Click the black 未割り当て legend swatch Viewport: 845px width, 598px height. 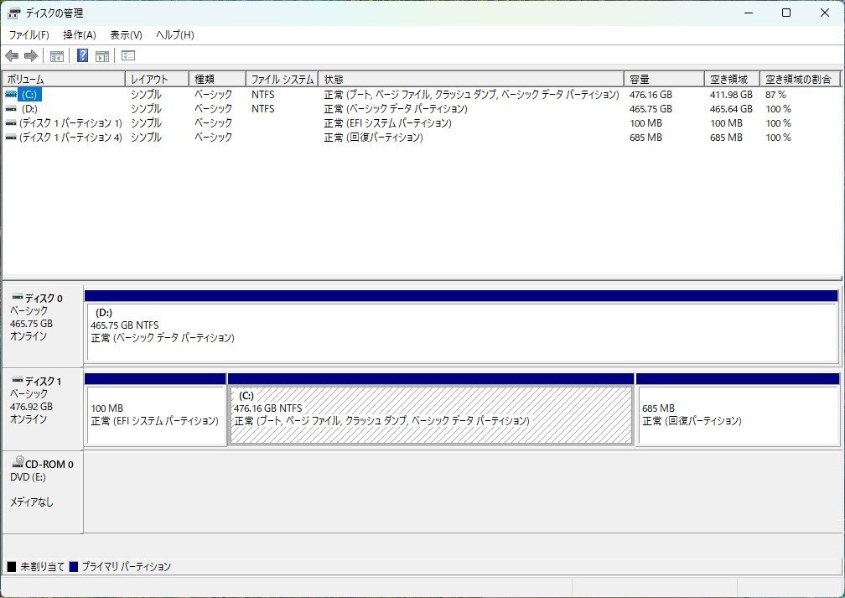12,567
